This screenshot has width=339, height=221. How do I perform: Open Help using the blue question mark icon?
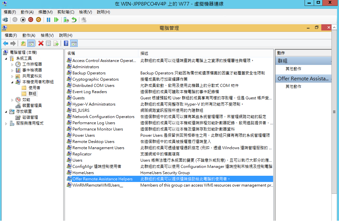pos(66,44)
